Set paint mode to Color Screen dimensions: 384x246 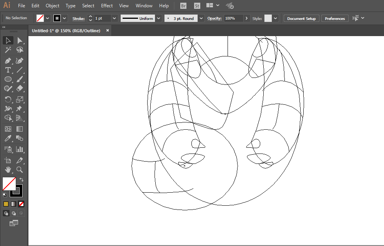click(x=6, y=204)
